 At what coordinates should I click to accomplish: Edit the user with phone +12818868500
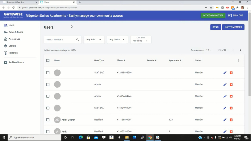[x=225, y=73]
